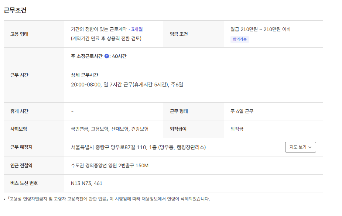Click the 근무조건 section heading
This screenshot has width=342, height=216.
point(15,10)
